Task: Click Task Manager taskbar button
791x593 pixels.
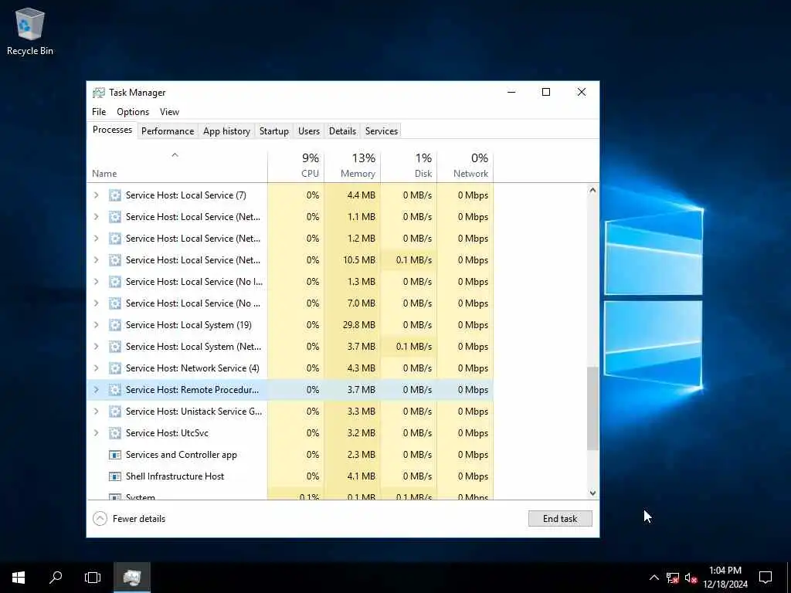Action: [131, 578]
